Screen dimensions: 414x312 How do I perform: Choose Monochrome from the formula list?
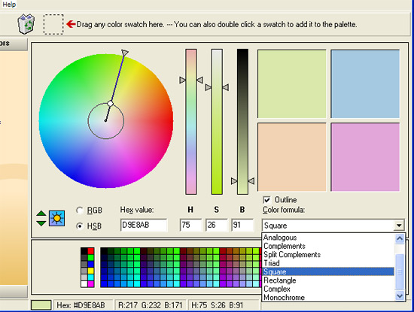pyautogui.click(x=328, y=297)
